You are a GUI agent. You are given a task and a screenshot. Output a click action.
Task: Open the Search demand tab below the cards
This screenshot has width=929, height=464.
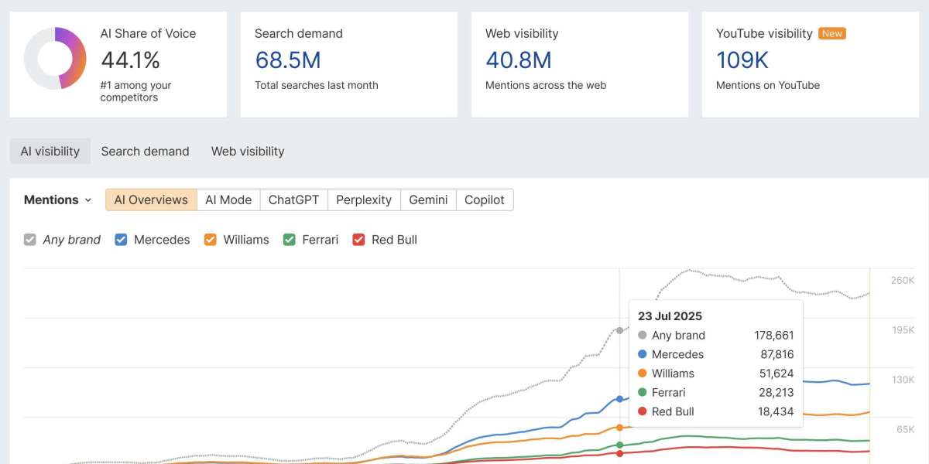click(146, 152)
